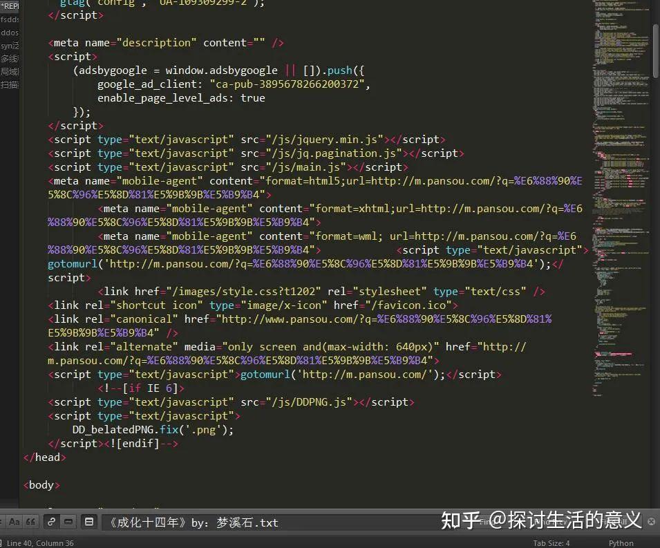The width and height of the screenshot is (660, 548).
Task: Click the /js/main.js script line
Action: point(227,167)
